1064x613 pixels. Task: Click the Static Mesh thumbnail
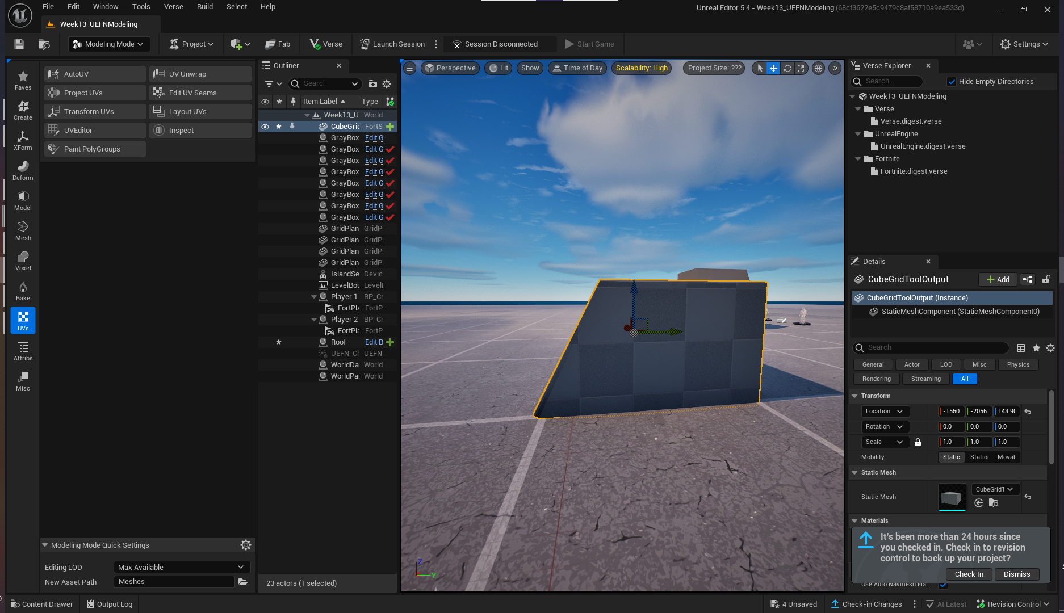(952, 497)
